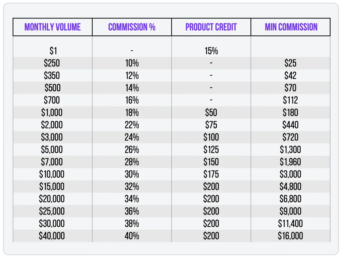Select the 10% commission cell

132,63
